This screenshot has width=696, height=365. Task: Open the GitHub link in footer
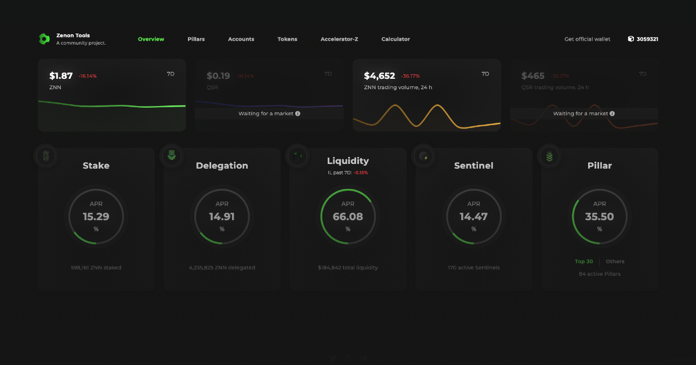tap(348, 358)
